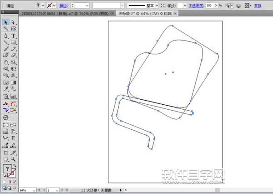Image resolution: width=273 pixels, height=194 pixels.
Task: Select the Blend tool
Action: pyautogui.click(x=13, y=89)
